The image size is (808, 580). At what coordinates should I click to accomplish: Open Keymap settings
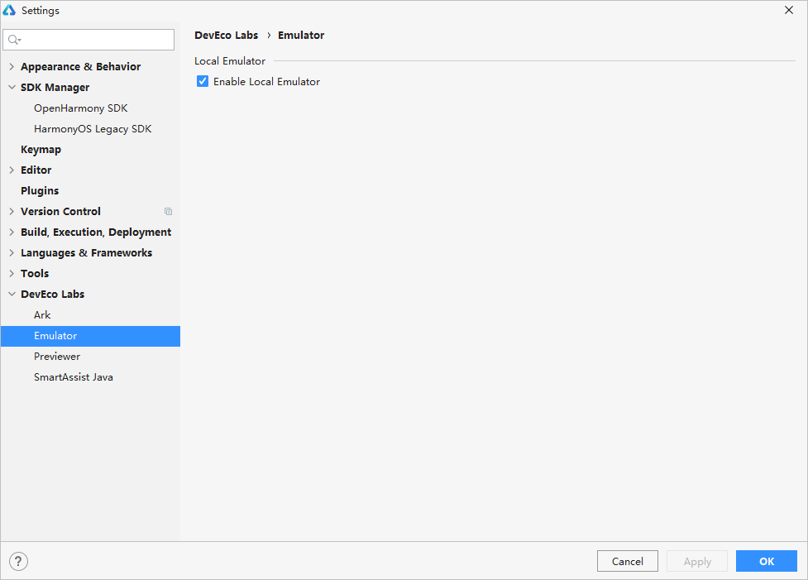(41, 150)
